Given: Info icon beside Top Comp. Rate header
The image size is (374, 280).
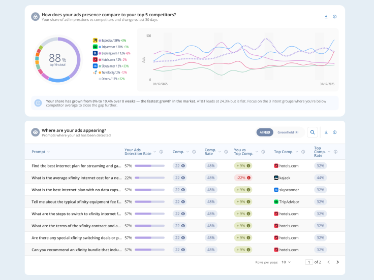Looking at the screenshot, I should tap(335, 152).
